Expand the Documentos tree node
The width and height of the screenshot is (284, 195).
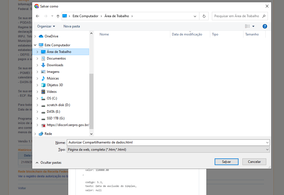tap(37, 58)
